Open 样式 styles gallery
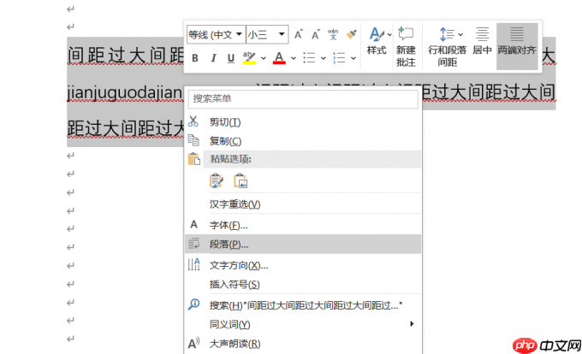The width and height of the screenshot is (582, 354). (377, 42)
